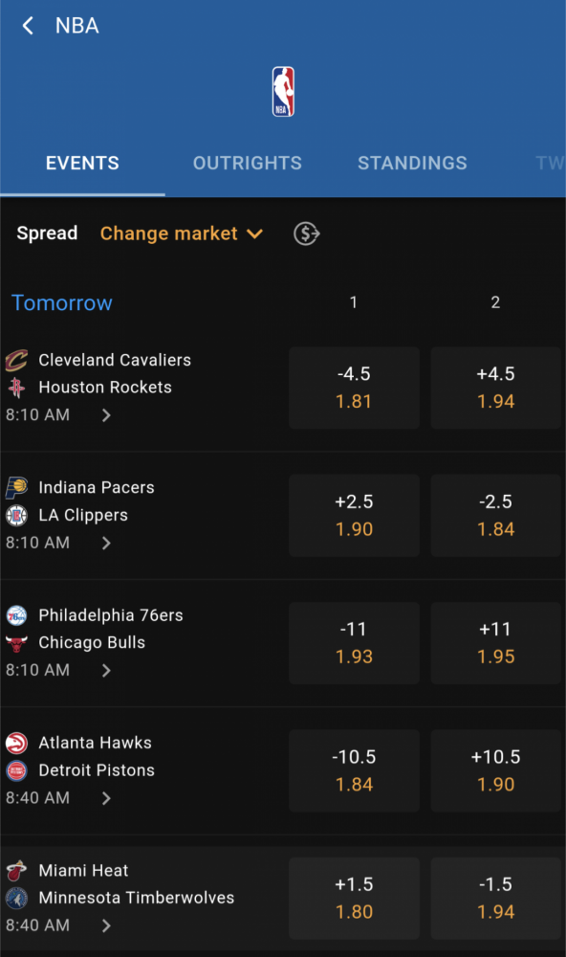Open the cash out dollar icon
This screenshot has height=957, width=566.
click(x=307, y=234)
